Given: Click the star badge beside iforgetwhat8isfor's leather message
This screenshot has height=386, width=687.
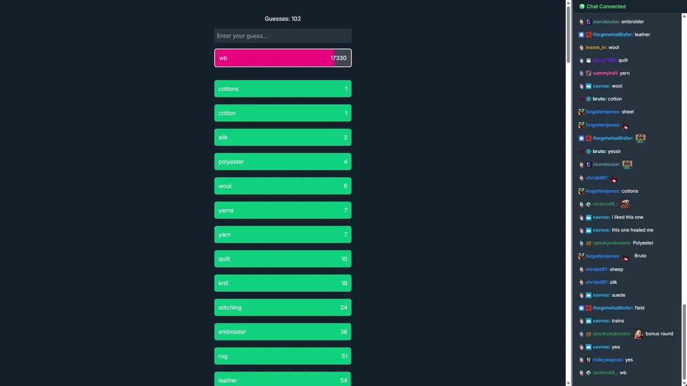Looking at the screenshot, I should 581,34.
